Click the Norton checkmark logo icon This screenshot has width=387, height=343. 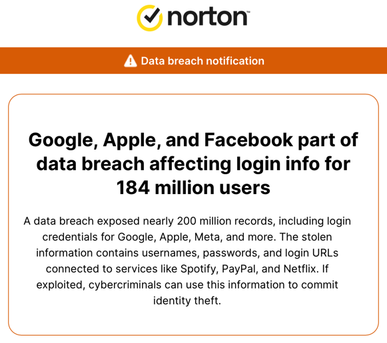(150, 18)
